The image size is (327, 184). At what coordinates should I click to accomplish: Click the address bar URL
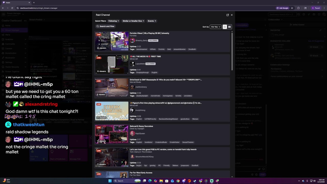[x=39, y=8]
